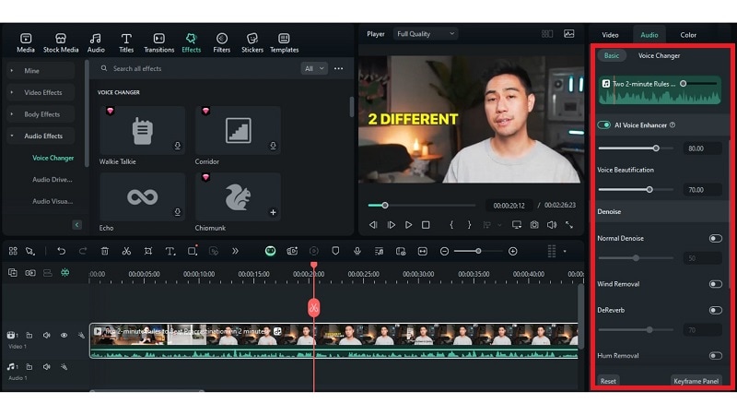Open the Media tab

point(26,42)
